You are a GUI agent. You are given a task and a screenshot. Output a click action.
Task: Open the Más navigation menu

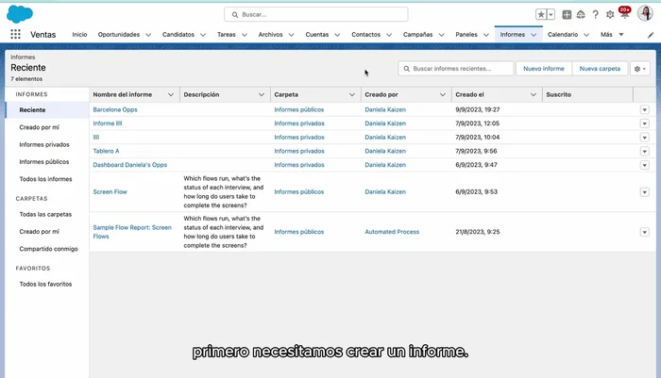(611, 35)
